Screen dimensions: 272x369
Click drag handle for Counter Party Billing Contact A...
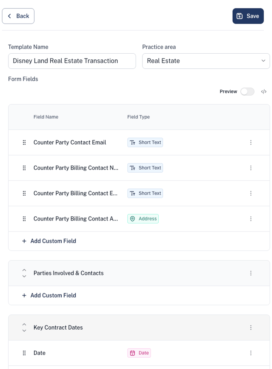(24, 219)
